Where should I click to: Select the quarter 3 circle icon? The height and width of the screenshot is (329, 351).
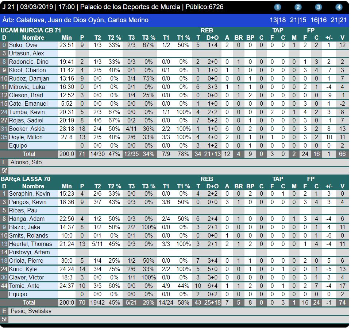coord(319,7)
